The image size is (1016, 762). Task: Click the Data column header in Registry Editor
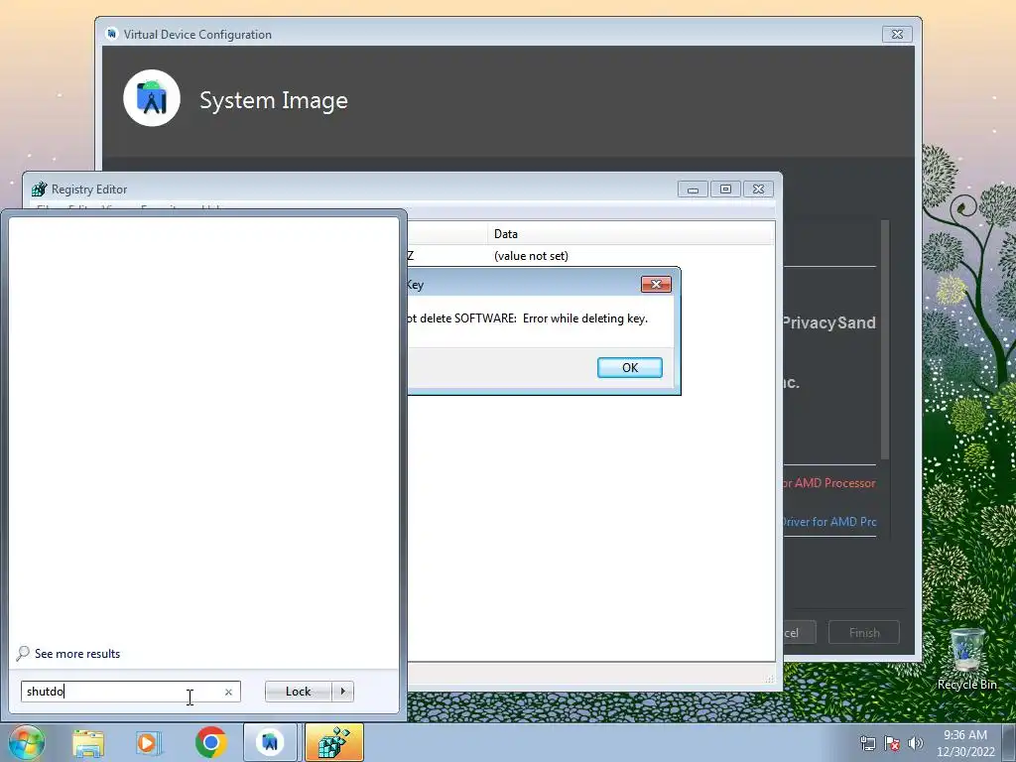point(630,234)
